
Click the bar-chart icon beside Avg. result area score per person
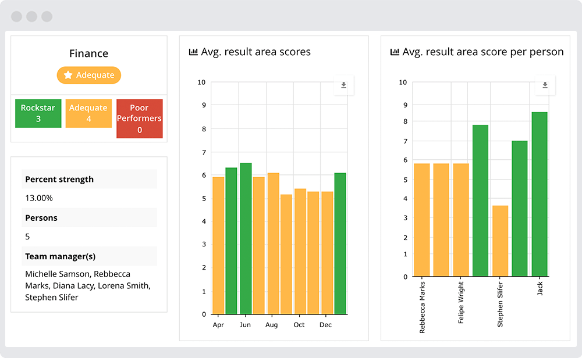pyautogui.click(x=394, y=52)
